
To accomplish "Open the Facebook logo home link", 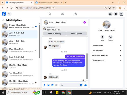I will point(4,14).
